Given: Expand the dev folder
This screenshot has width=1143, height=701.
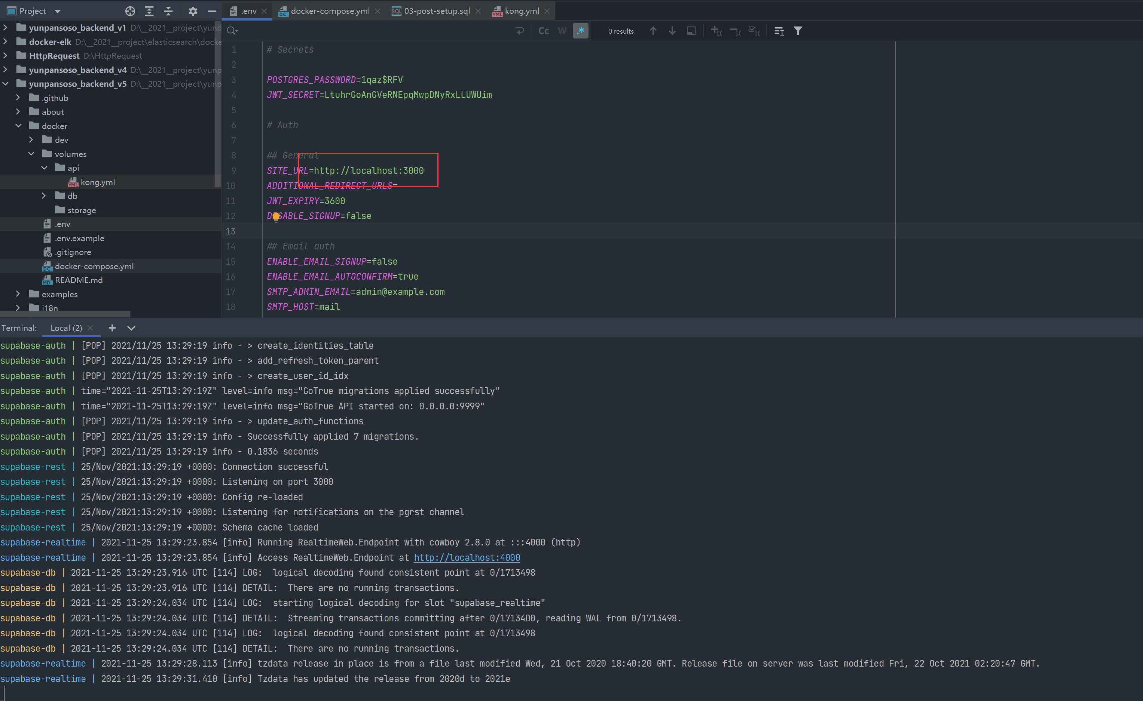Looking at the screenshot, I should (31, 139).
